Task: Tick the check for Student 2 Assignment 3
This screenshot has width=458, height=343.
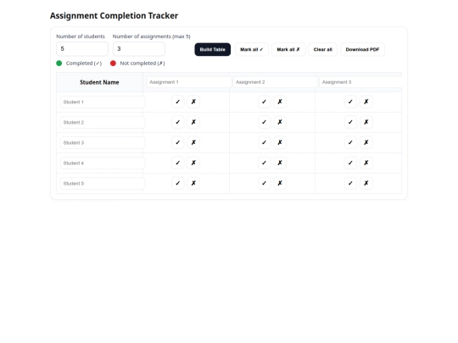Action: [350, 122]
